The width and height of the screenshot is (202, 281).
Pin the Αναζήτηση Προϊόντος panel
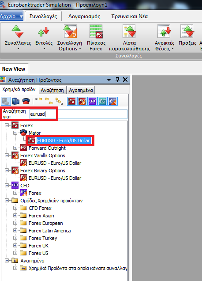click(x=117, y=80)
